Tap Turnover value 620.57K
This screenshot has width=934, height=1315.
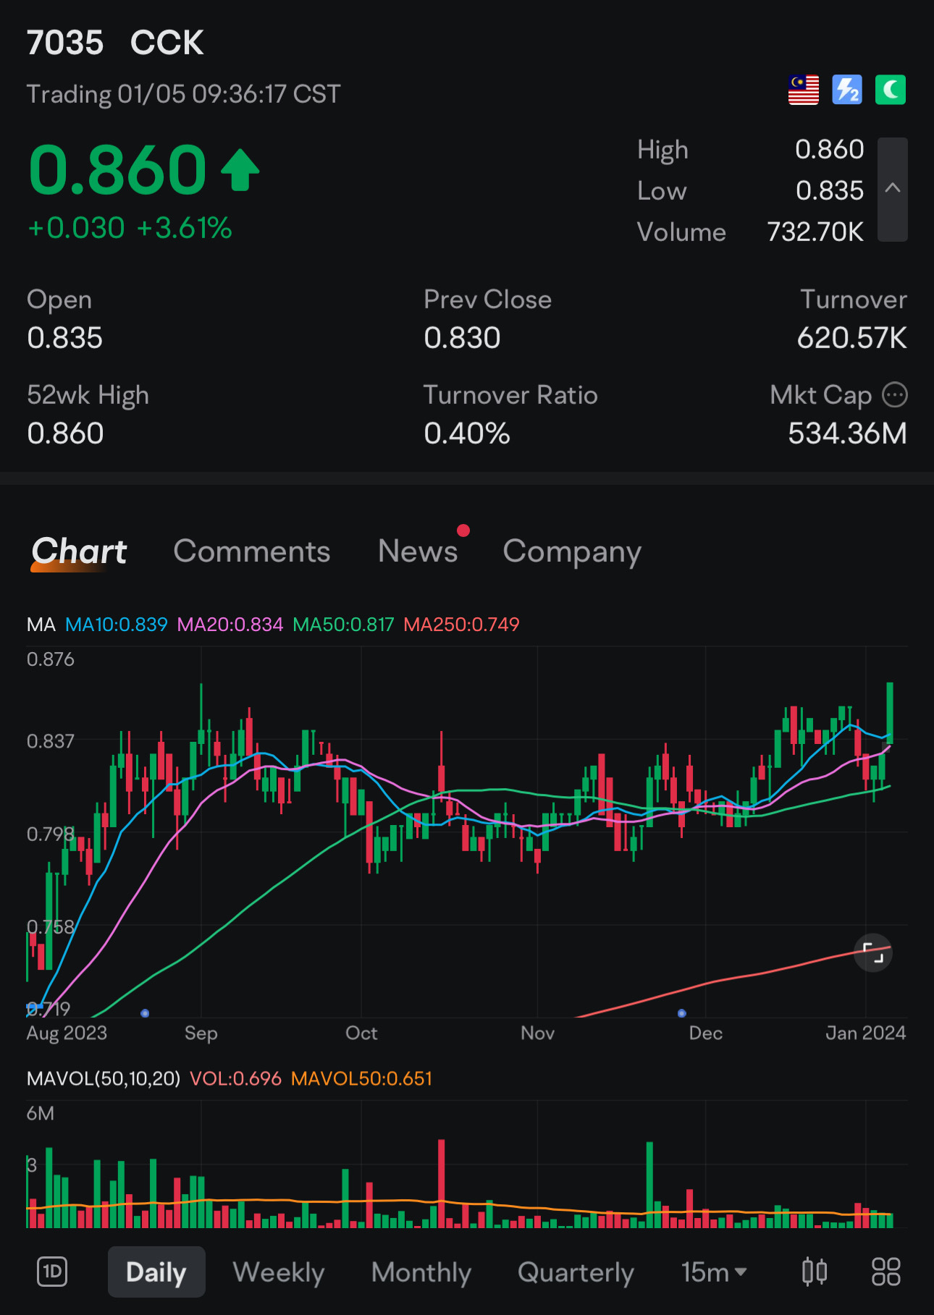(x=852, y=338)
